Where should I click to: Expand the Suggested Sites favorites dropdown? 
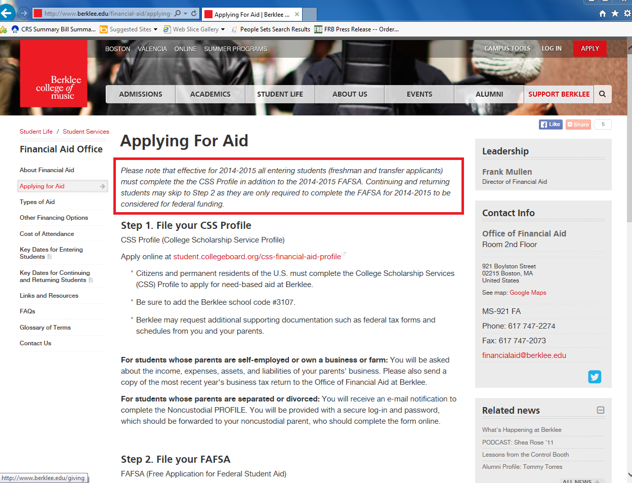click(x=155, y=29)
